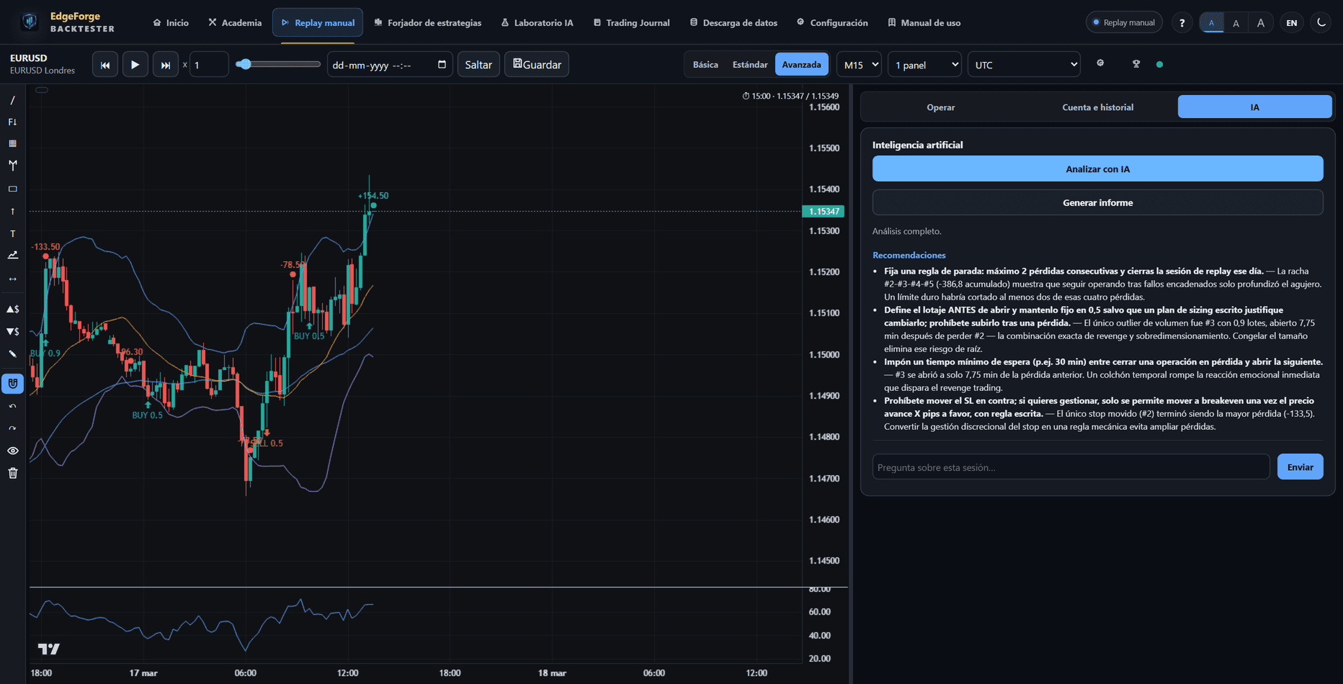Viewport: 1343px width, 684px height.
Task: Click Generar informe
Action: (1097, 202)
